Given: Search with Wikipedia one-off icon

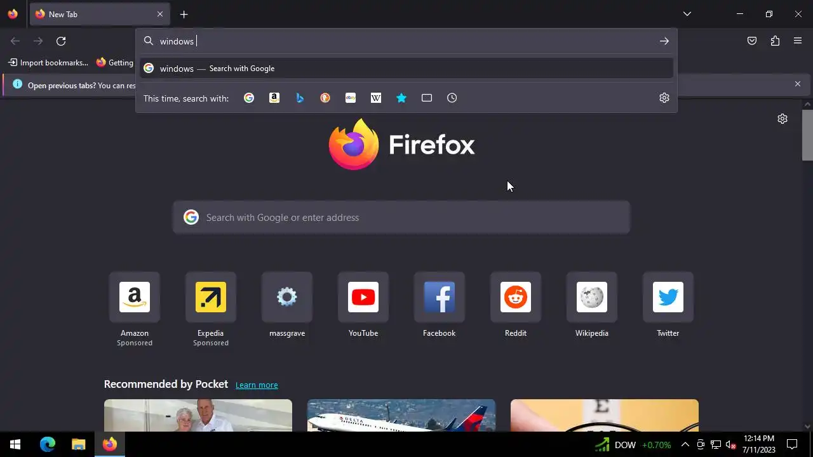Looking at the screenshot, I should coord(376,98).
